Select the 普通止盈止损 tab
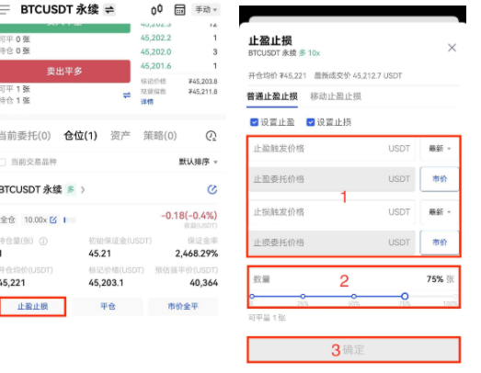481x373 pixels. (272, 96)
